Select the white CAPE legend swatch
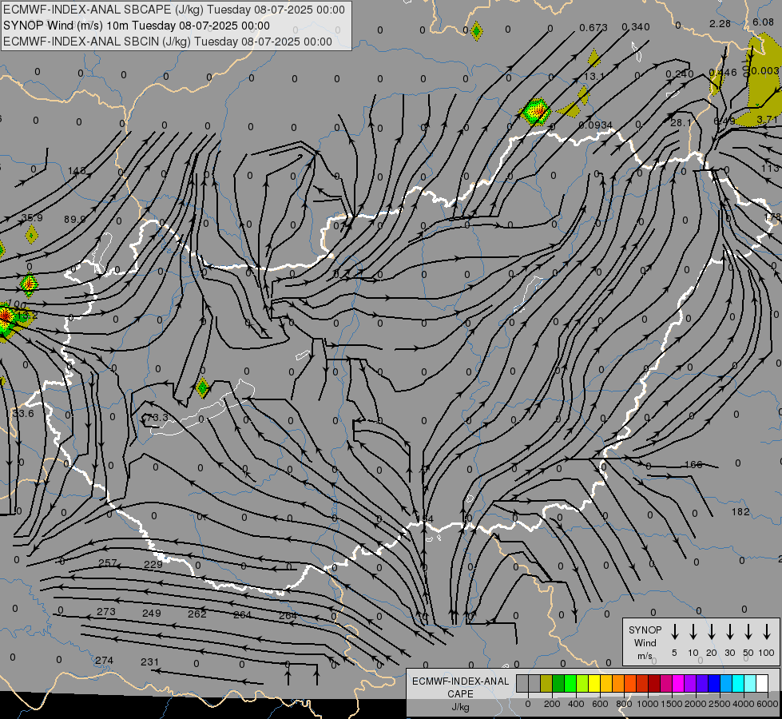Viewport: 782px width, 719px height. pos(762,683)
